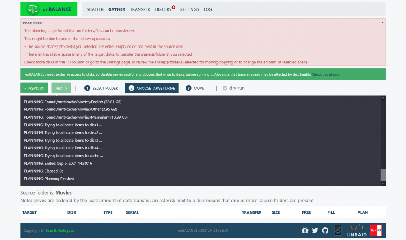406x240 pixels.
Task: Click the DISK column header
Action: [x=72, y=212]
